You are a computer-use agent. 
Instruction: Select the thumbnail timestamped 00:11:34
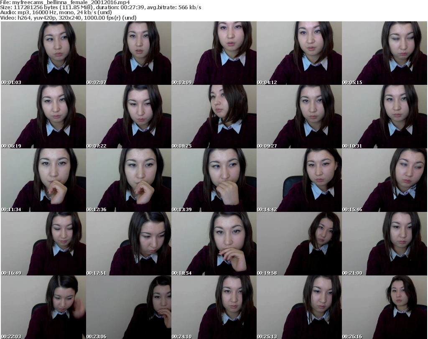(x=43, y=180)
